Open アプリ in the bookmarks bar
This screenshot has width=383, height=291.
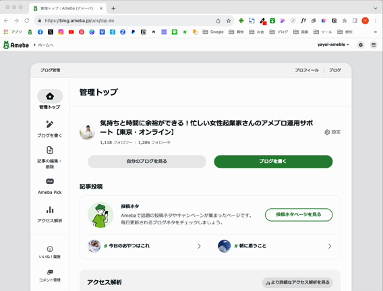[13, 32]
